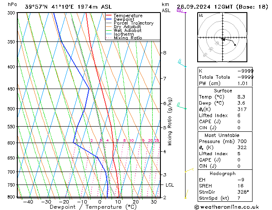Click the yellow wind barb at 800 hPa
Screen dimensions: 272x210
pyautogui.click(x=186, y=194)
